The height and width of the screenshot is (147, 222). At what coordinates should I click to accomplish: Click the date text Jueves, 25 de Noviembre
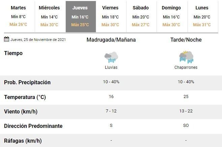pos(38,40)
